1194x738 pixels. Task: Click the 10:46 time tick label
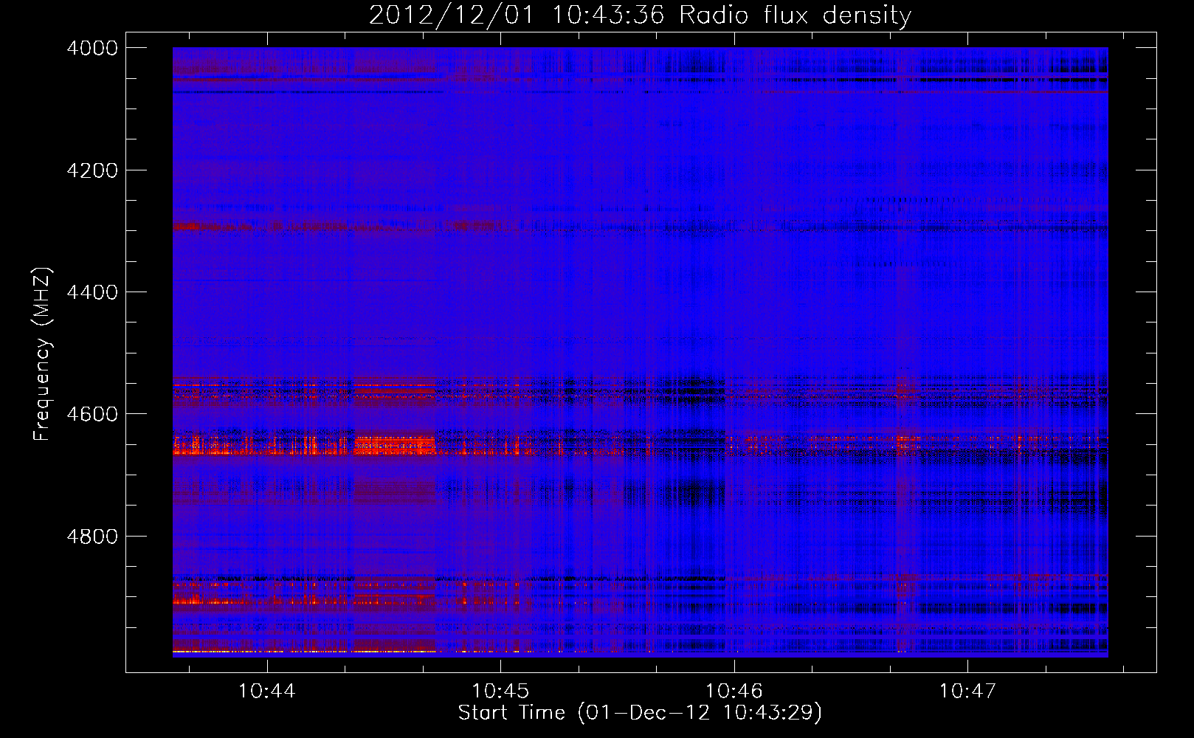pos(734,691)
